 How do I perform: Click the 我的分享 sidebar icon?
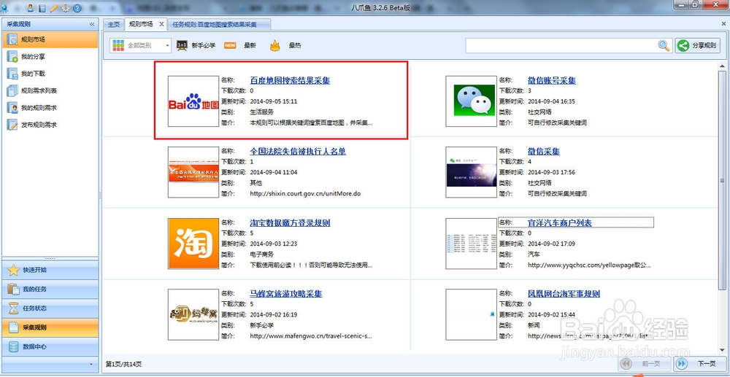click(x=12, y=57)
